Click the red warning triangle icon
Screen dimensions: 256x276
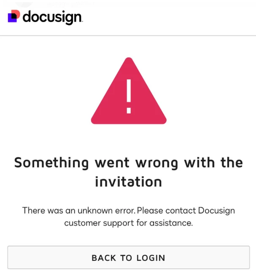tap(129, 91)
